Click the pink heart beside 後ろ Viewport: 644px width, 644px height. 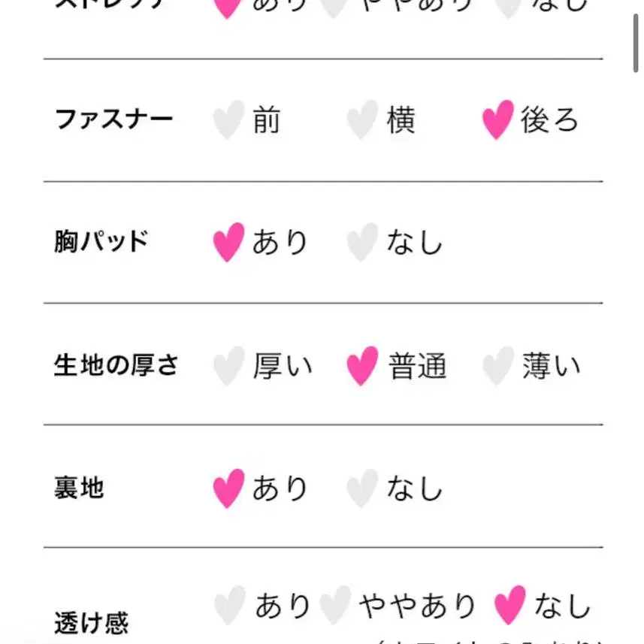[x=497, y=119]
